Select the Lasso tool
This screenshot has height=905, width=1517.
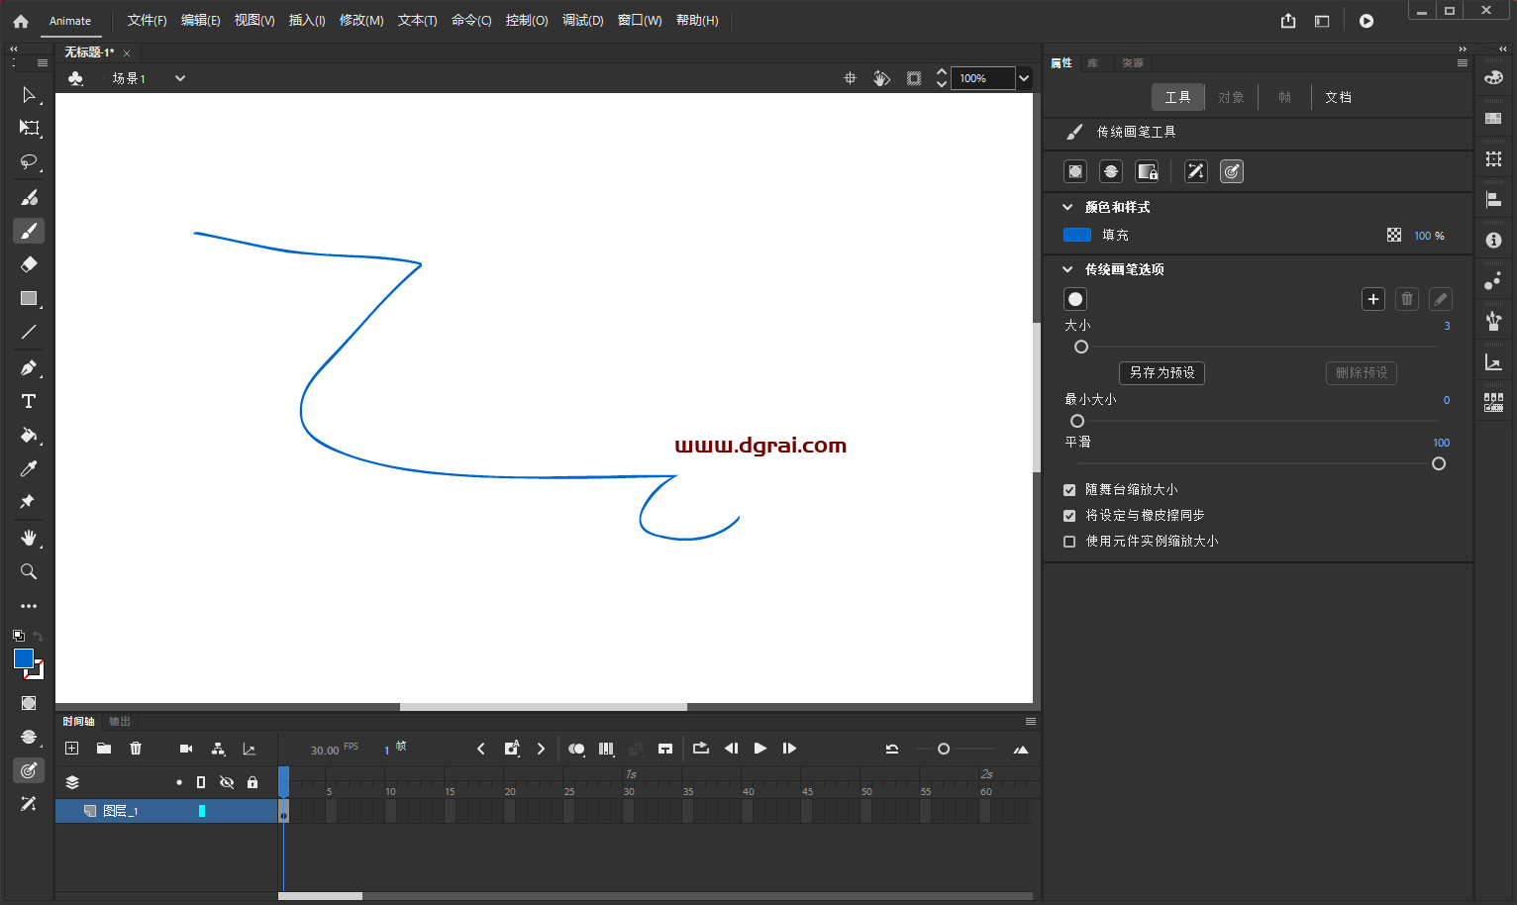29,161
